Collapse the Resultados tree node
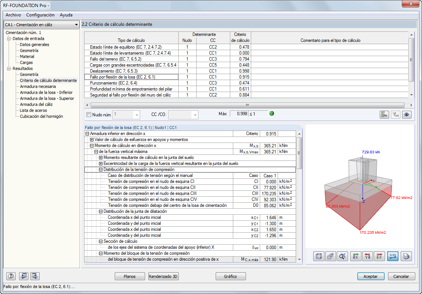 [9, 68]
